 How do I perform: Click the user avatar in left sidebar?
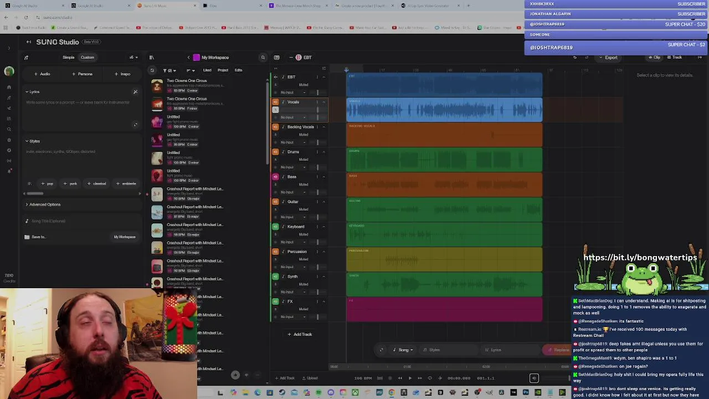coord(9,71)
